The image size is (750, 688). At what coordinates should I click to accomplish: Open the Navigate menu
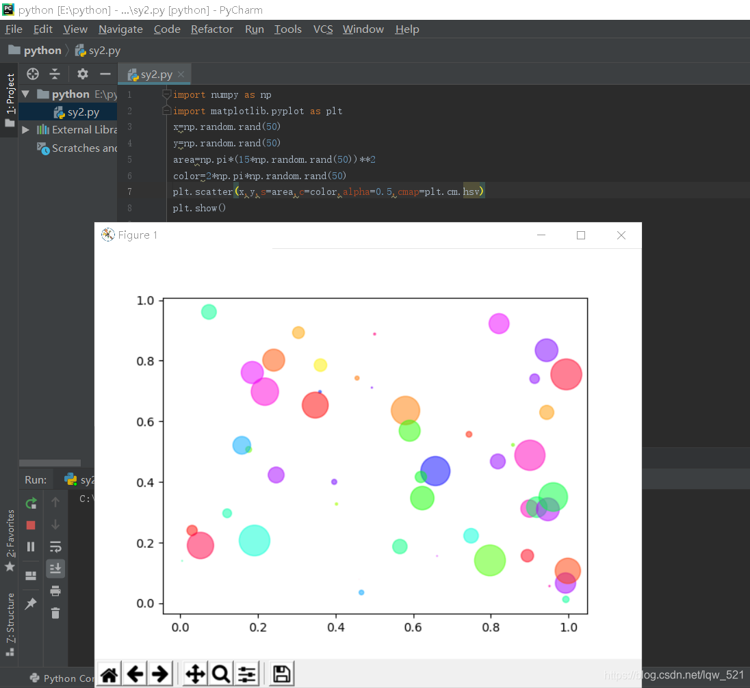coord(120,29)
